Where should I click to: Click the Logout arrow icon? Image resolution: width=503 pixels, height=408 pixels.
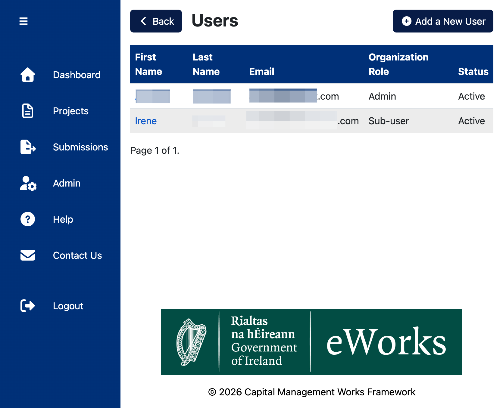28,306
